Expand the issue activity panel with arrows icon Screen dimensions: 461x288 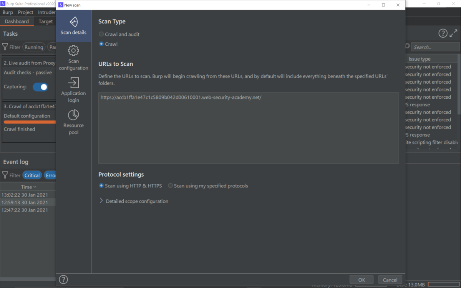pos(453,33)
